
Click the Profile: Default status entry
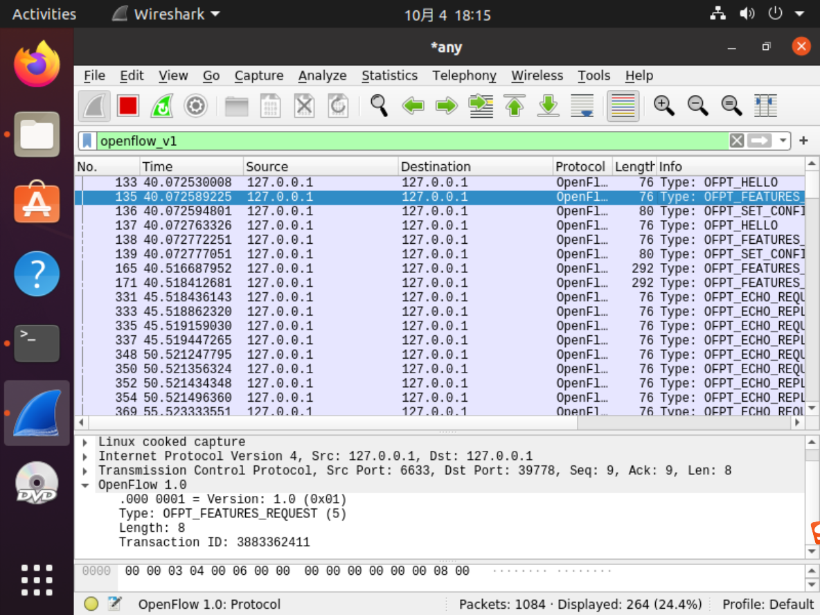767,605
